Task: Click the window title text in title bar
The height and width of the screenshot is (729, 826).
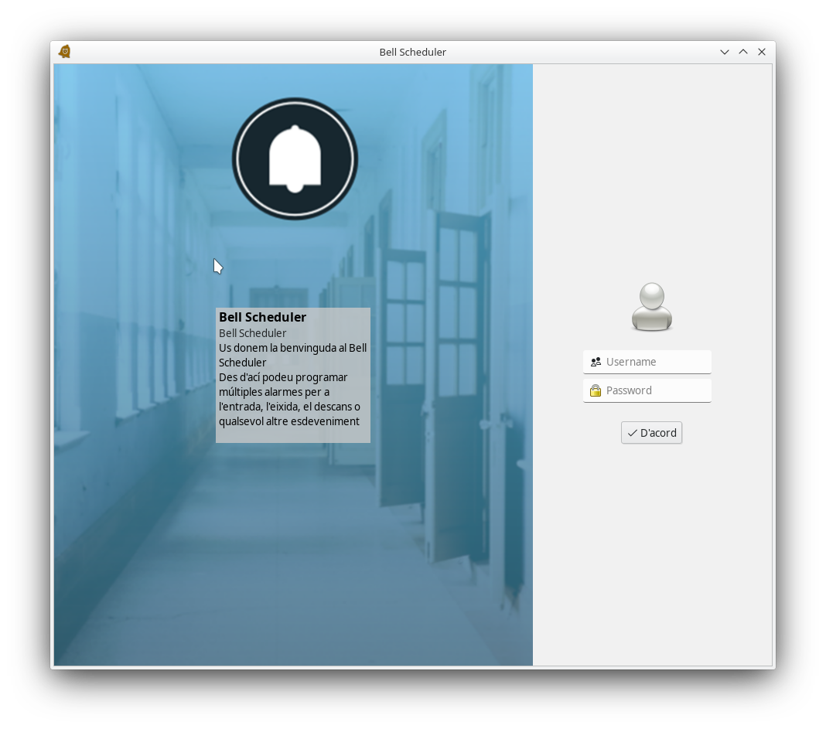Action: [x=412, y=52]
